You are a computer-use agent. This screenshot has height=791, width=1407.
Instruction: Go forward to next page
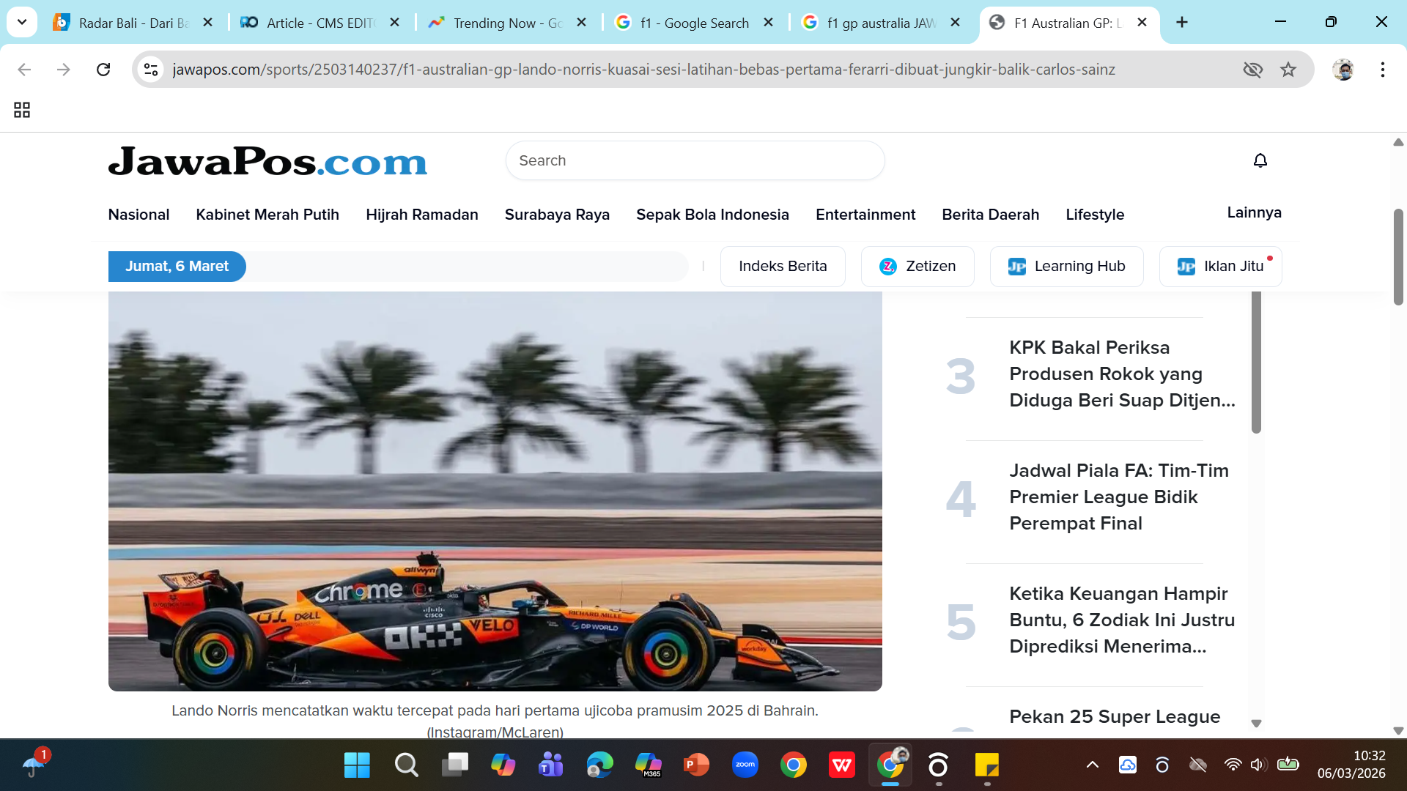point(64,70)
